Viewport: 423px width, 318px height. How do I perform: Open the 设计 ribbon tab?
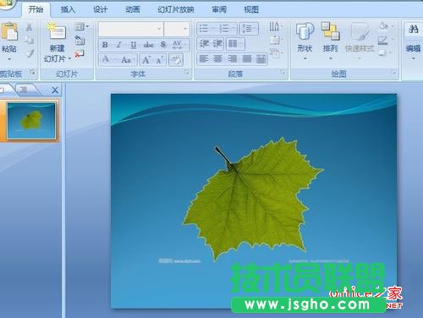(100, 9)
